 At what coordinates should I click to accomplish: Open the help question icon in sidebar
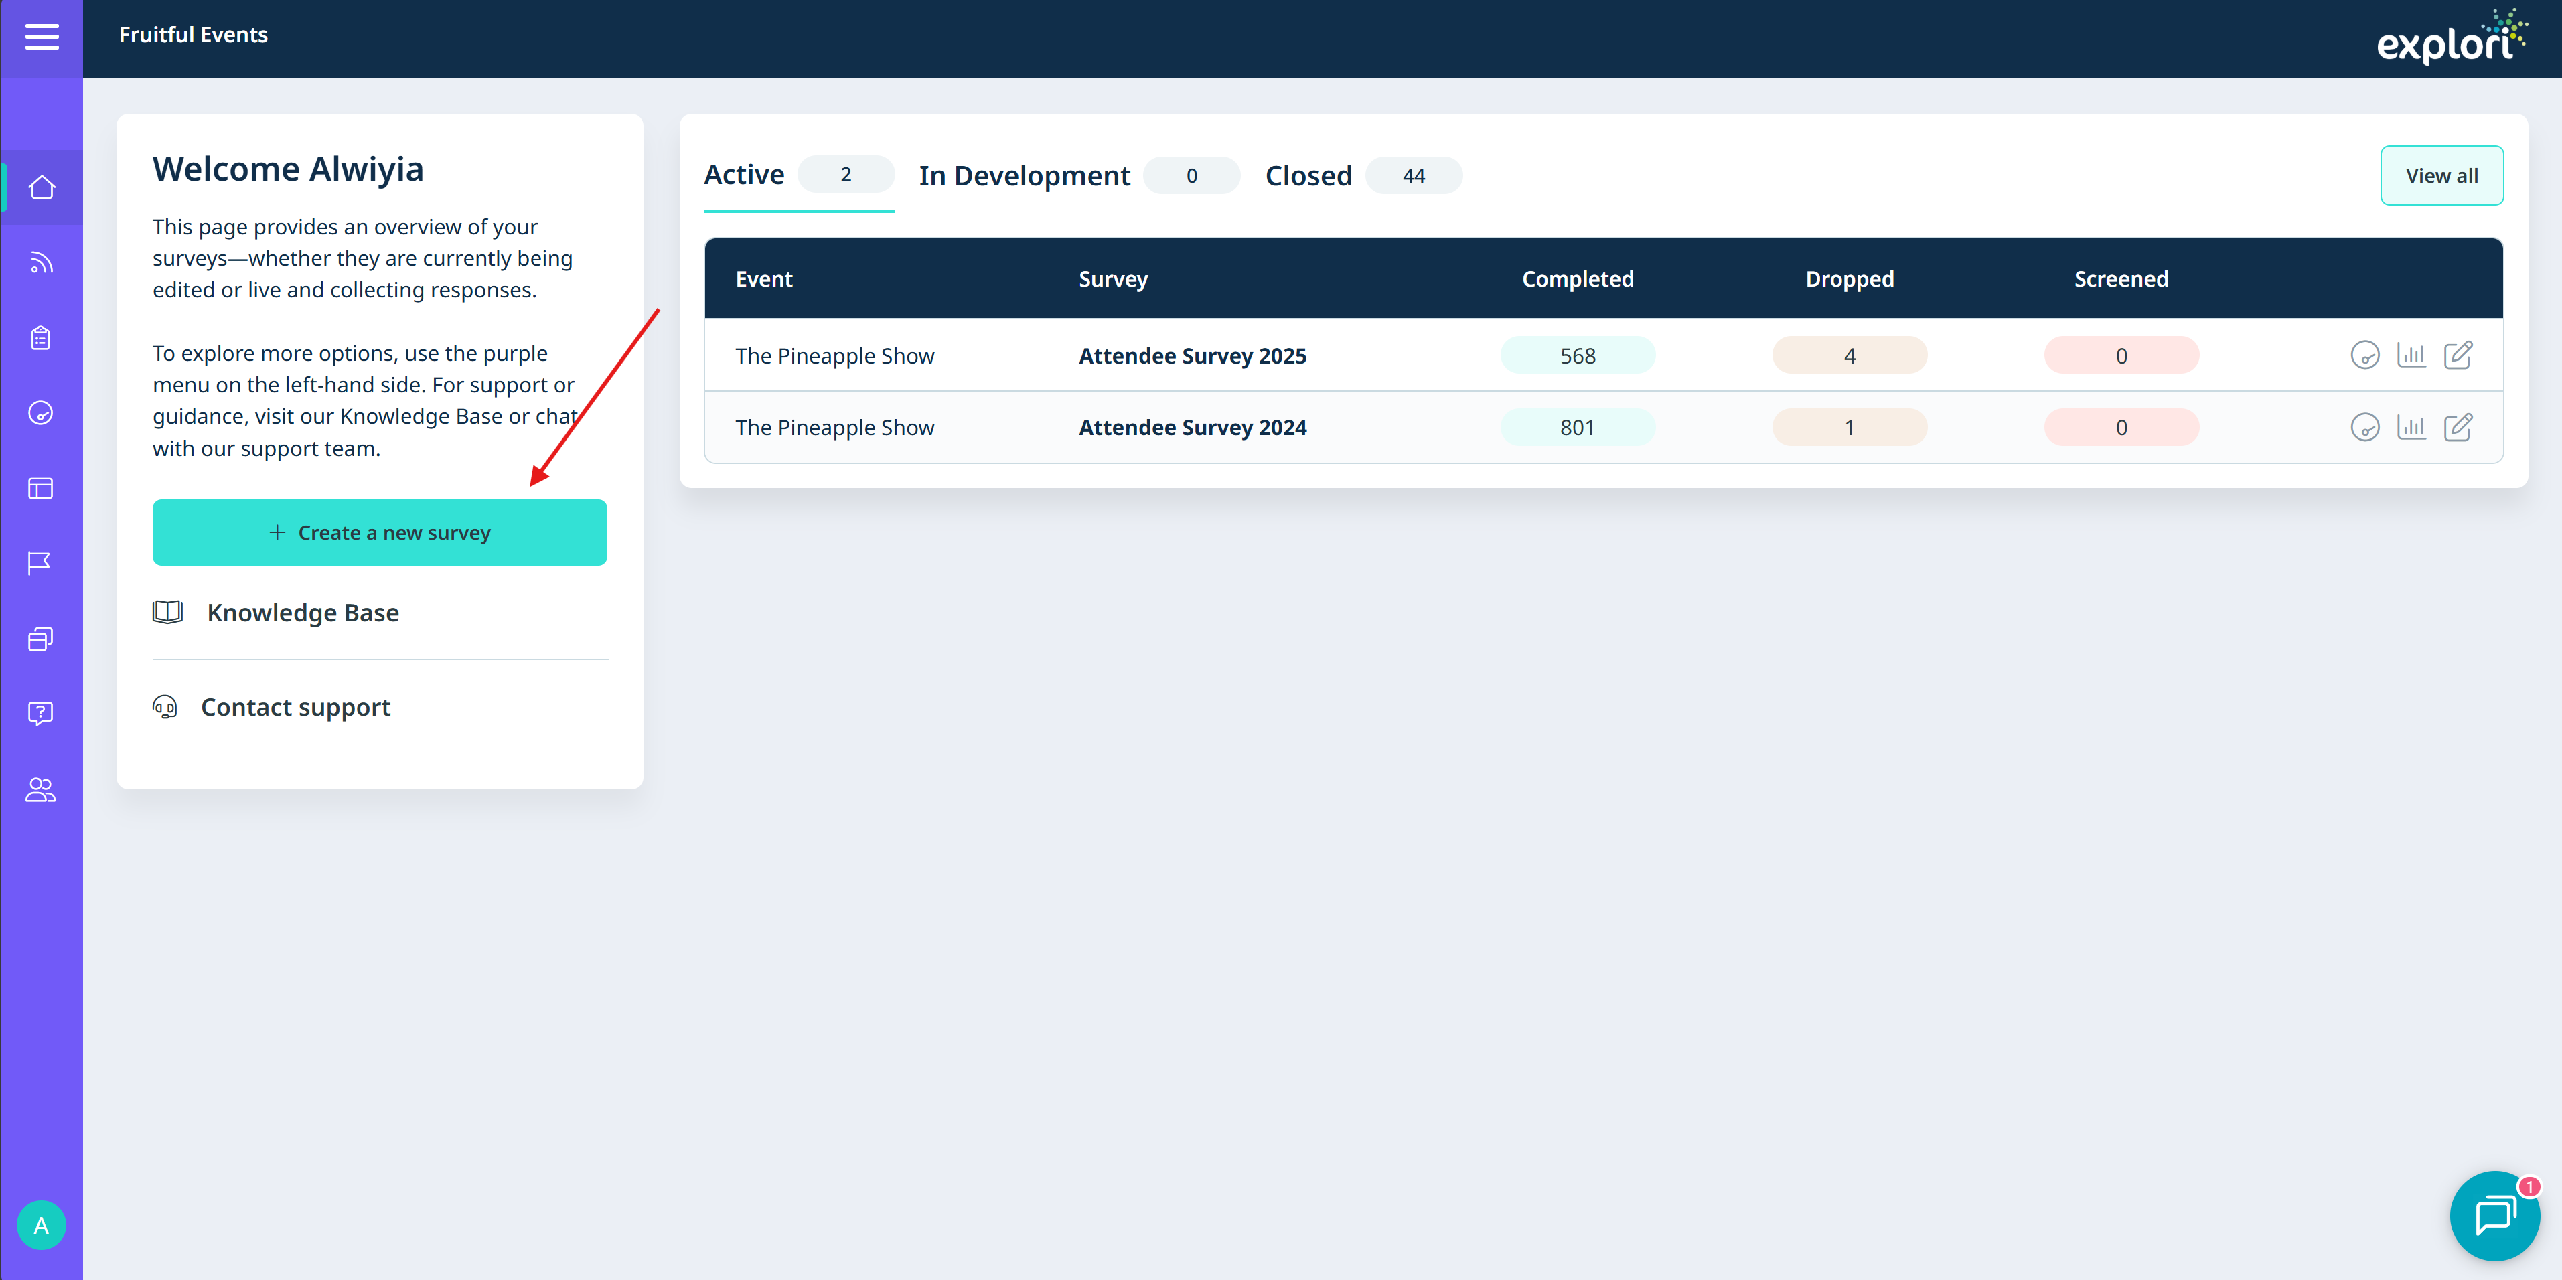[x=41, y=713]
